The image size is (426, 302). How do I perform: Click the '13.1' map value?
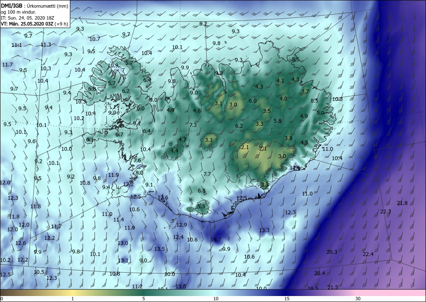[x=123, y=261]
